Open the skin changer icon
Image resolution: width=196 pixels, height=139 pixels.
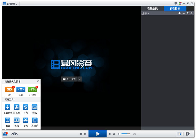pyautogui.click(x=180, y=3)
